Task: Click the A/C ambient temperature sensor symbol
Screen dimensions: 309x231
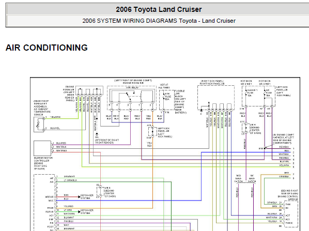Action: pos(39,125)
